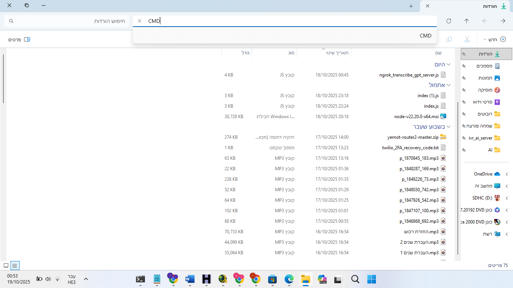Open the Word icon in the taskbar
513x288 pixels.
coord(190,279)
